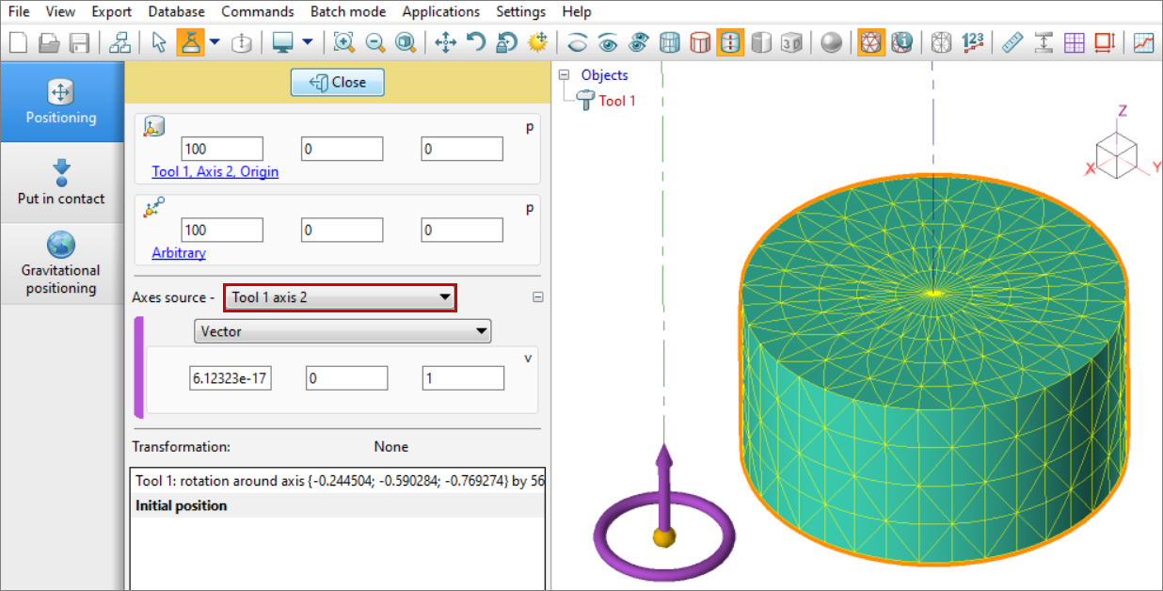Screen dimensions: 1163x591
Task: Collapse the Axes source section minus box
Action: pos(538,296)
